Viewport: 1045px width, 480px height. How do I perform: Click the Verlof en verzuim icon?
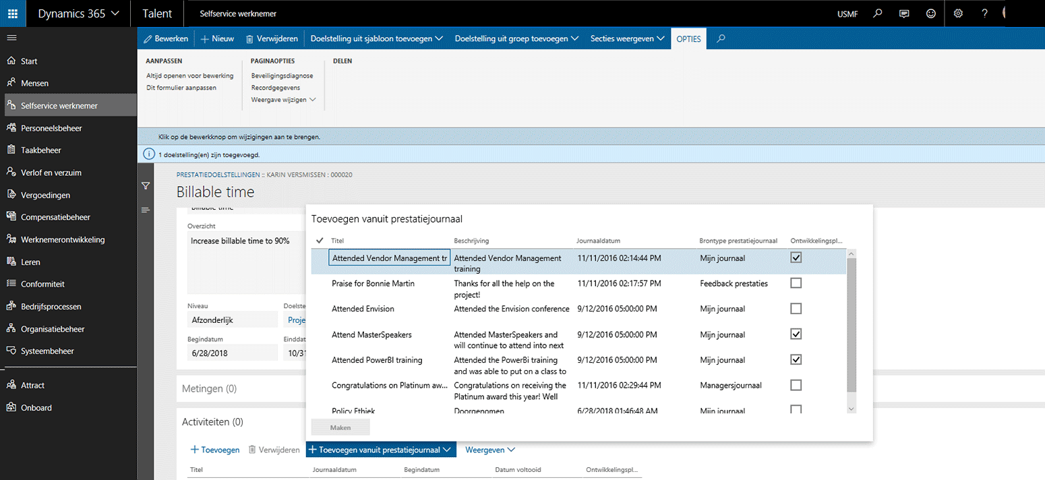click(11, 172)
